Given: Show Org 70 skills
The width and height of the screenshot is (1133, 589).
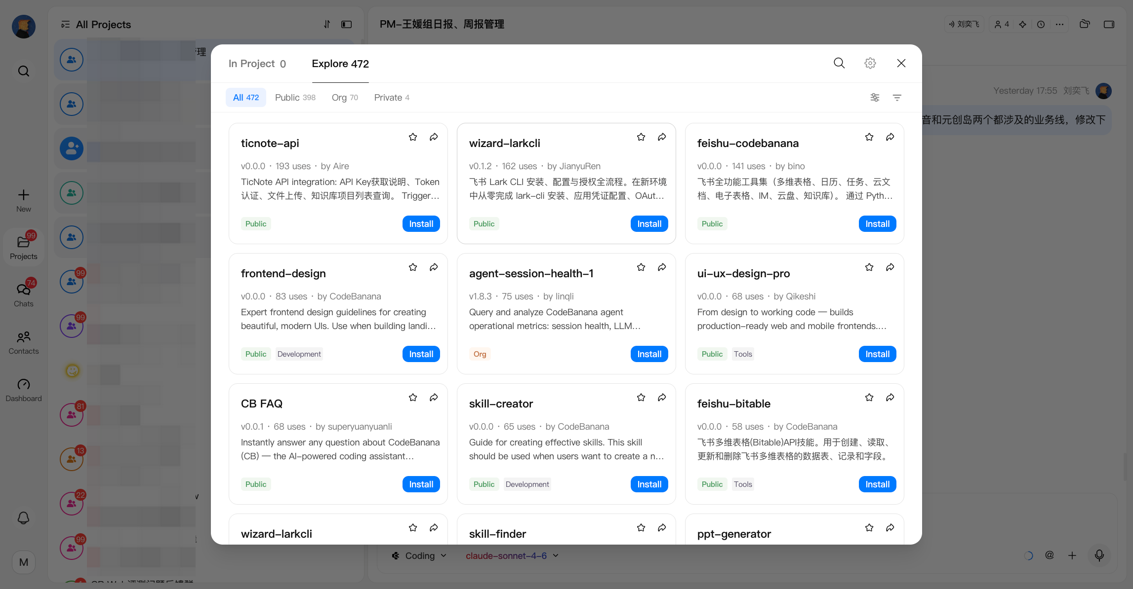Looking at the screenshot, I should 345,98.
